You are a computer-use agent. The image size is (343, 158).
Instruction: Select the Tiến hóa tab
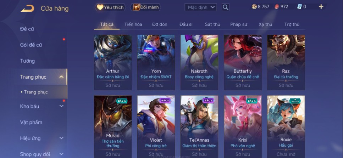coord(133,24)
